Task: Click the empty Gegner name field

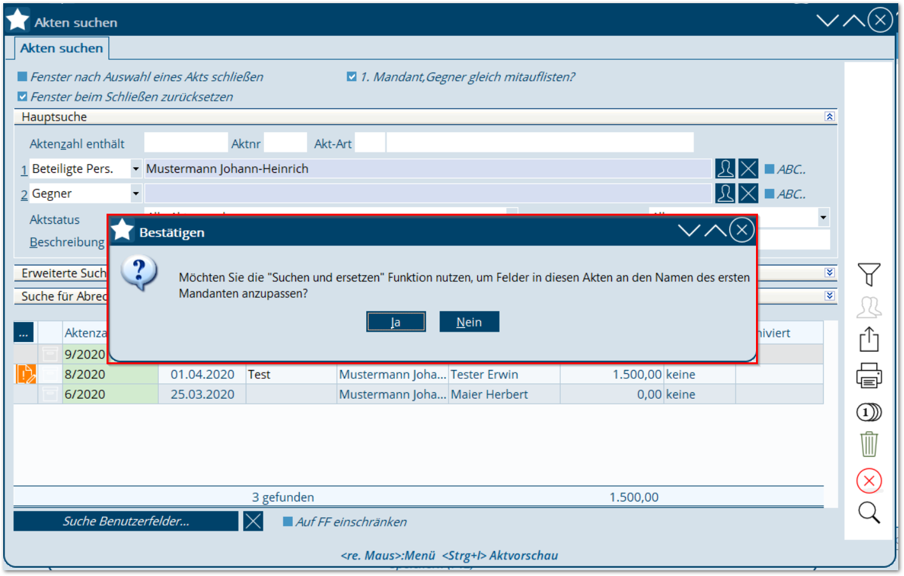Action: coord(427,193)
